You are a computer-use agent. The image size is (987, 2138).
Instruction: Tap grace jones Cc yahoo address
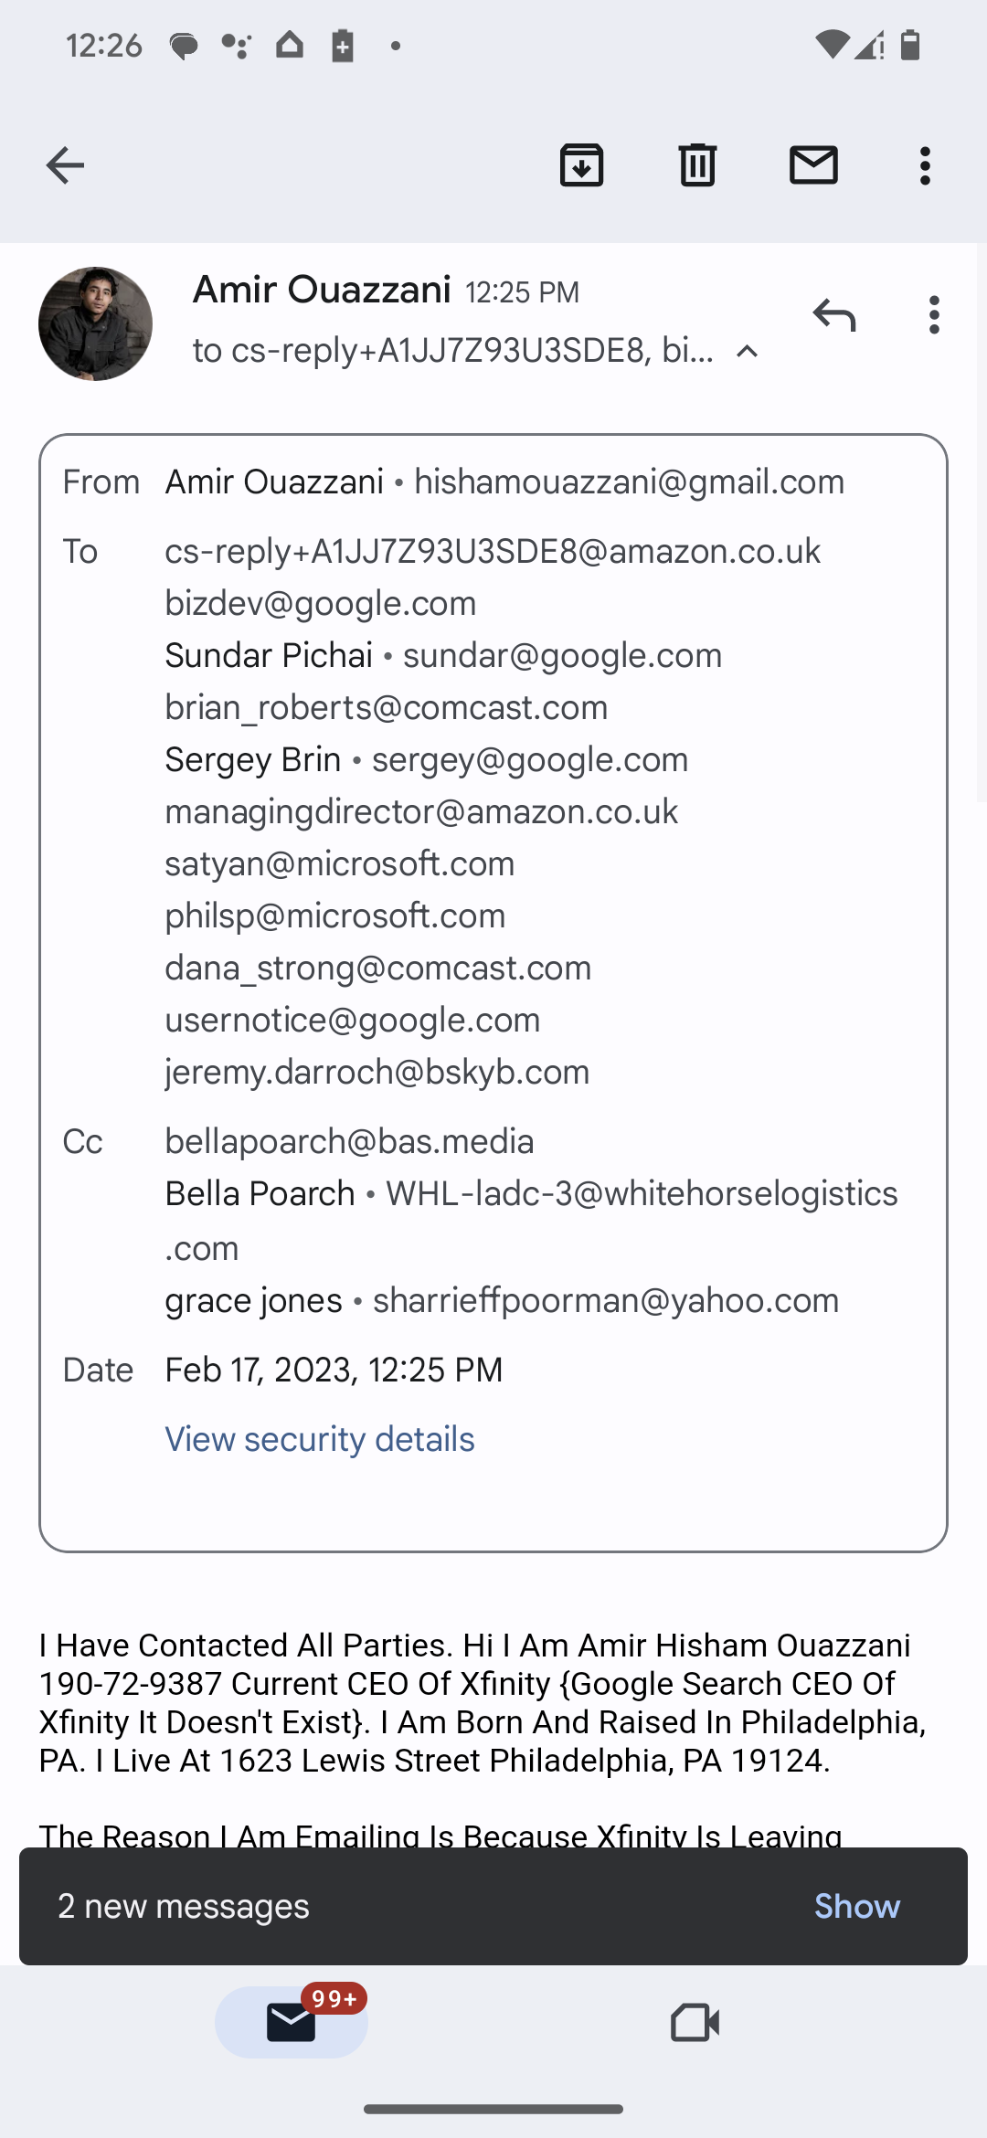click(606, 1300)
